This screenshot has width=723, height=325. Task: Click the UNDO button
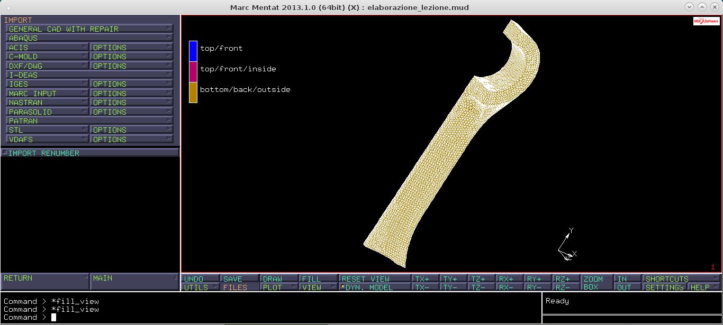tap(201, 278)
